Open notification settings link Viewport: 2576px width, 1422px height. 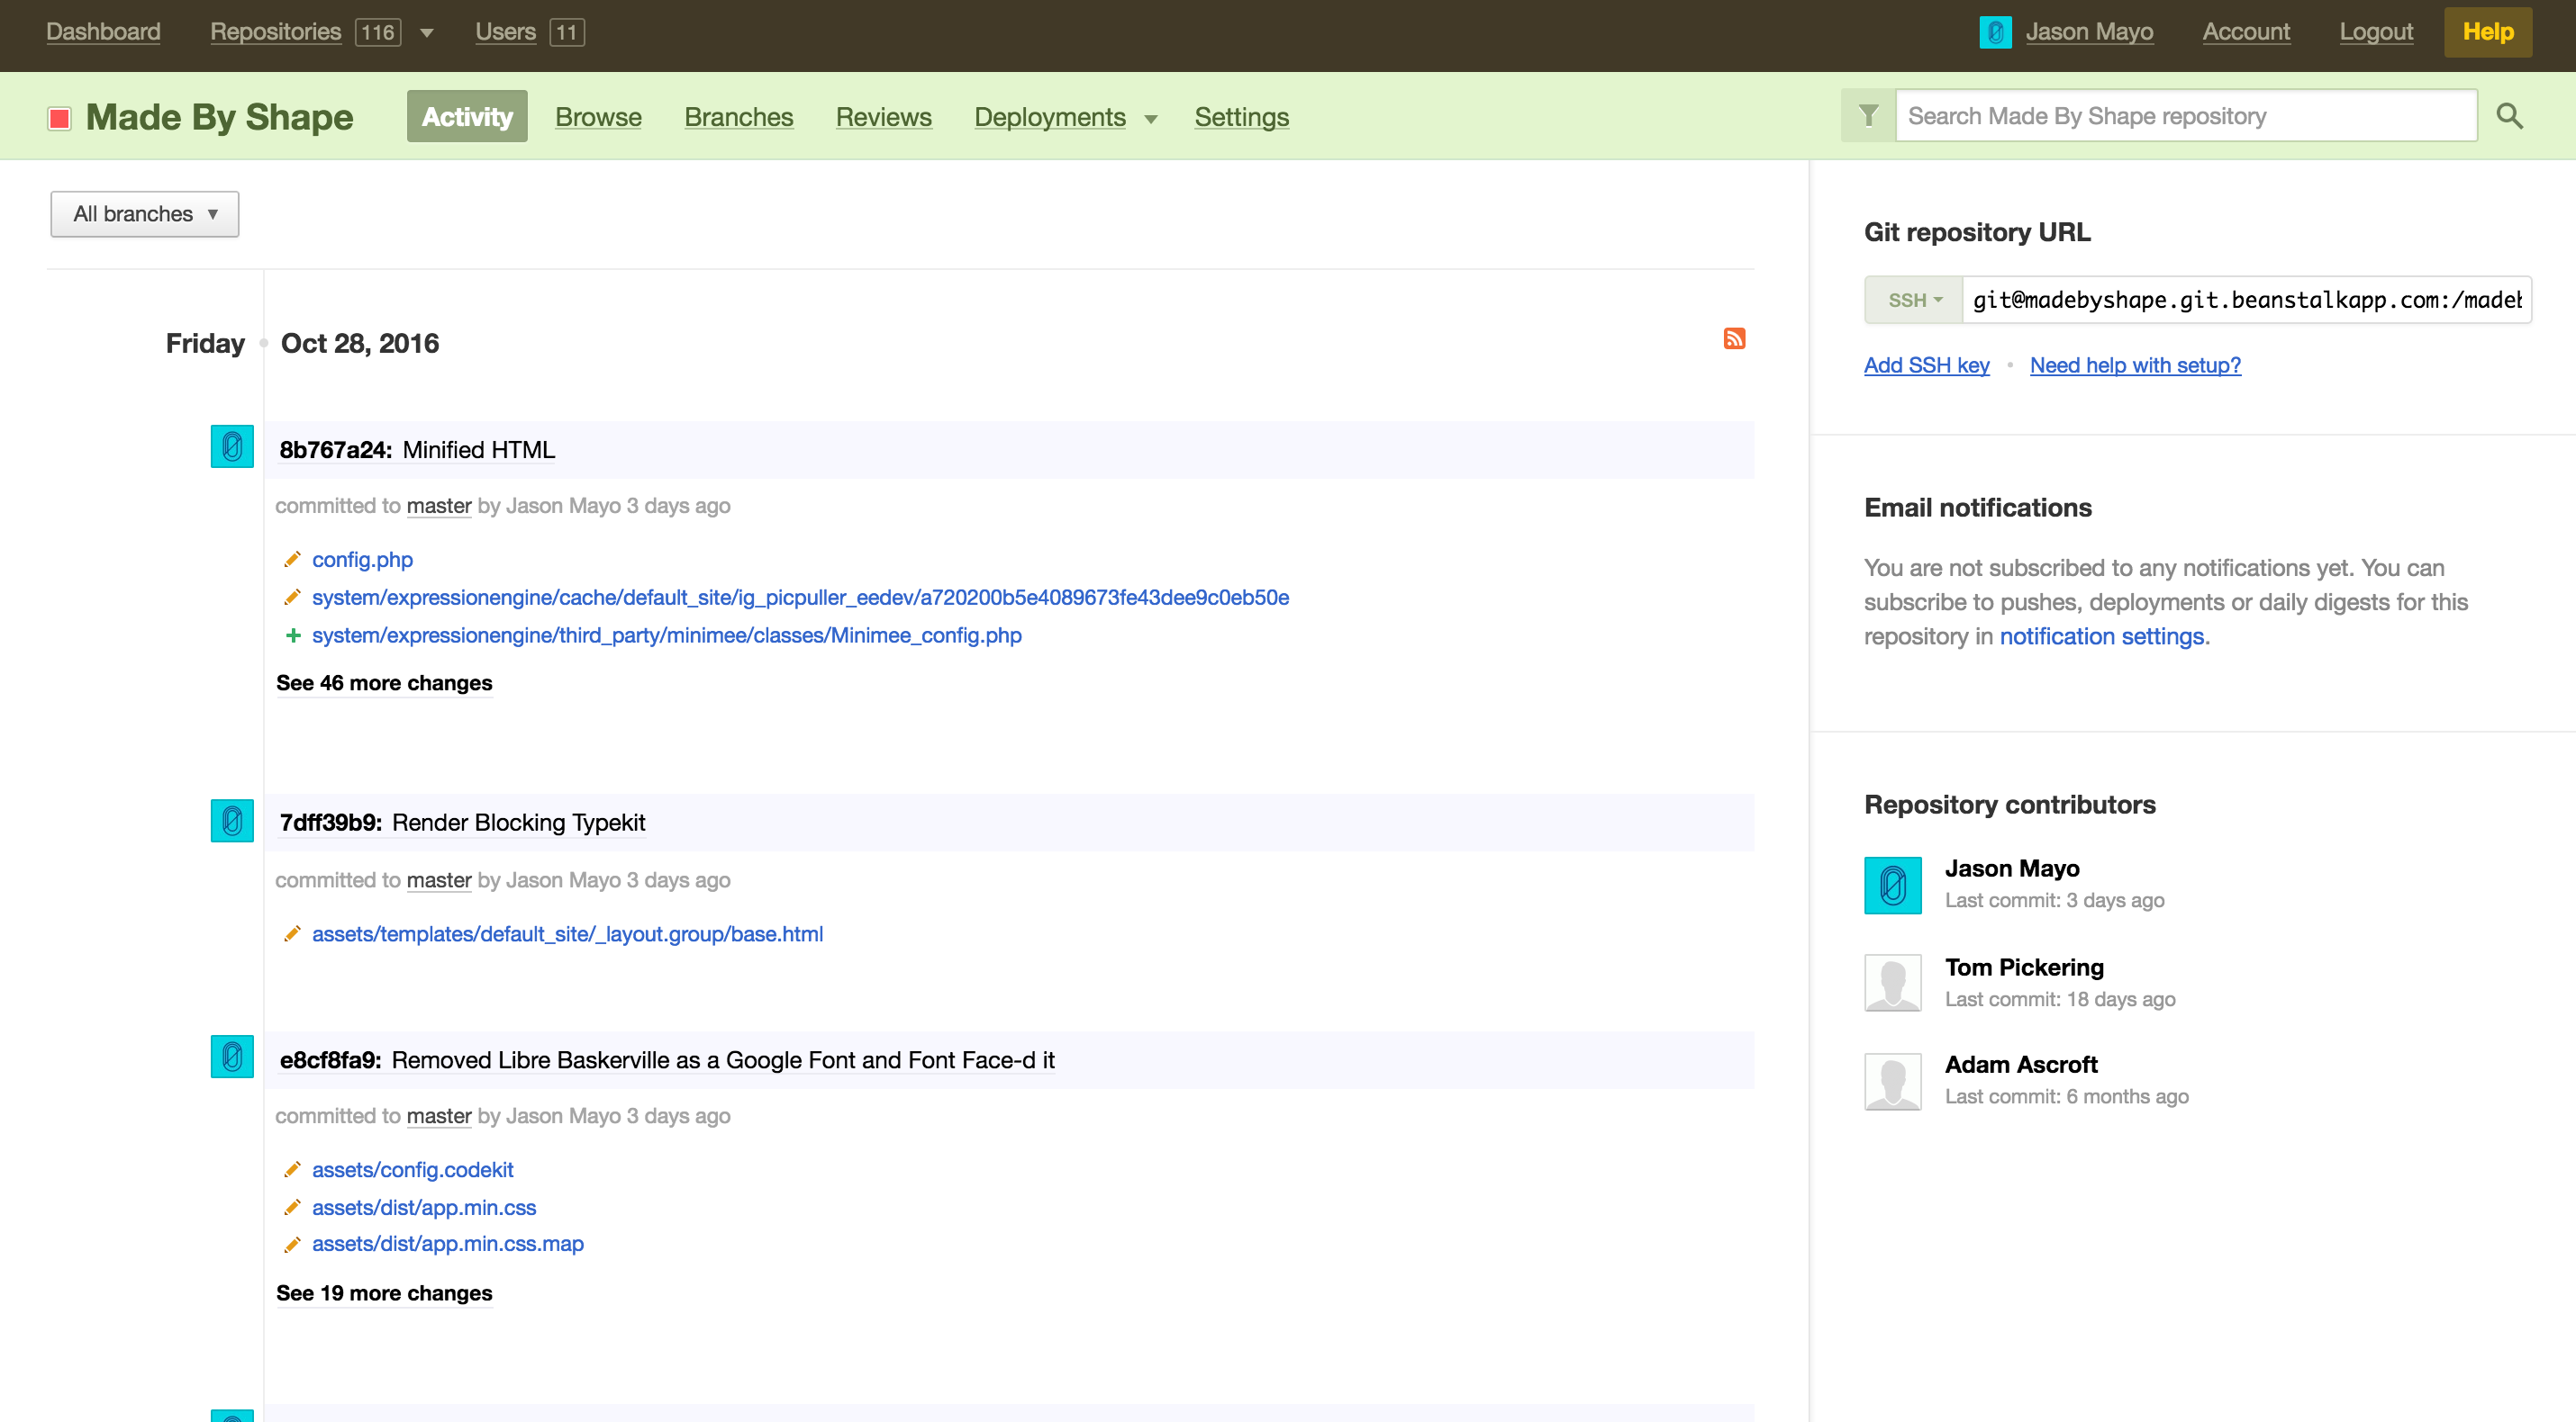2101,636
